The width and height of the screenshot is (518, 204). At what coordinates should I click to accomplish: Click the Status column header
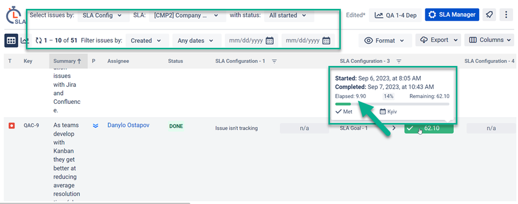[175, 61]
